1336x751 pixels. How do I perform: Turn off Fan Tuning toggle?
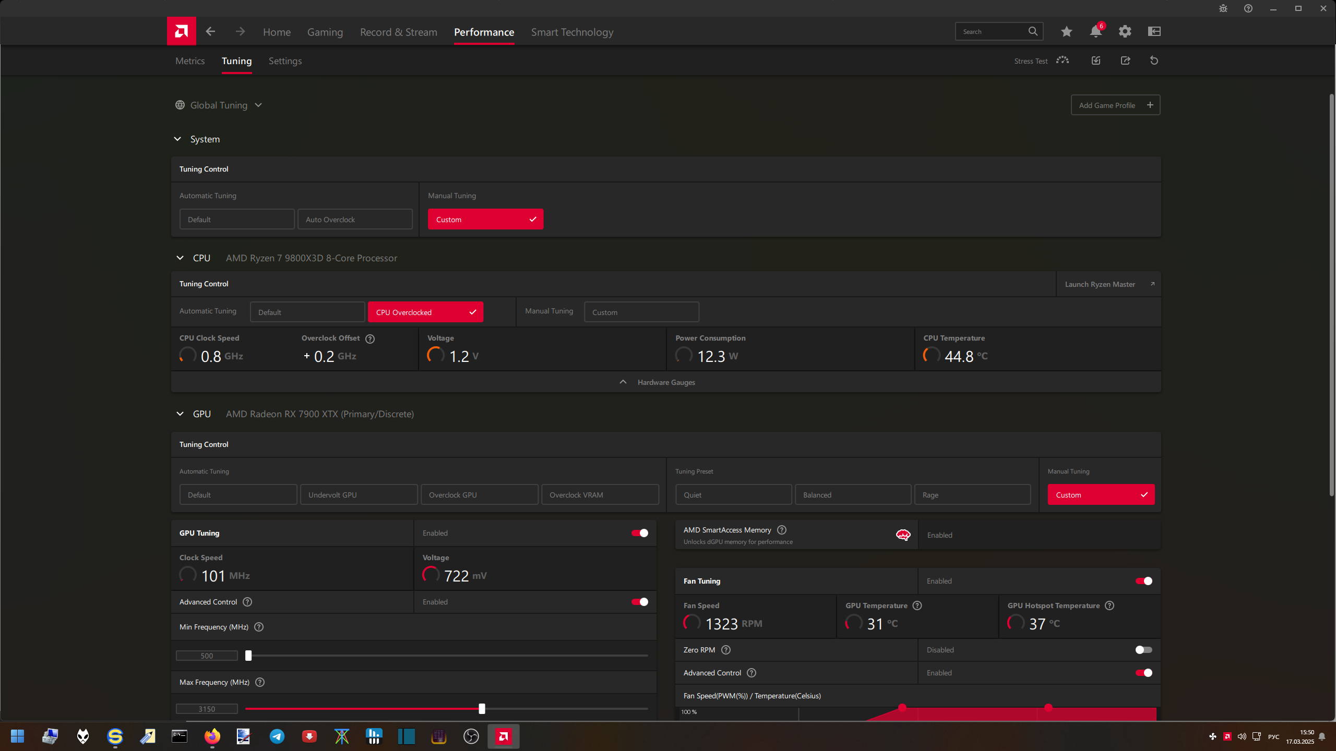1143,581
